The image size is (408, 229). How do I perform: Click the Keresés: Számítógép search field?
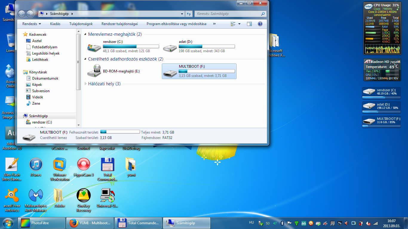pos(228,14)
